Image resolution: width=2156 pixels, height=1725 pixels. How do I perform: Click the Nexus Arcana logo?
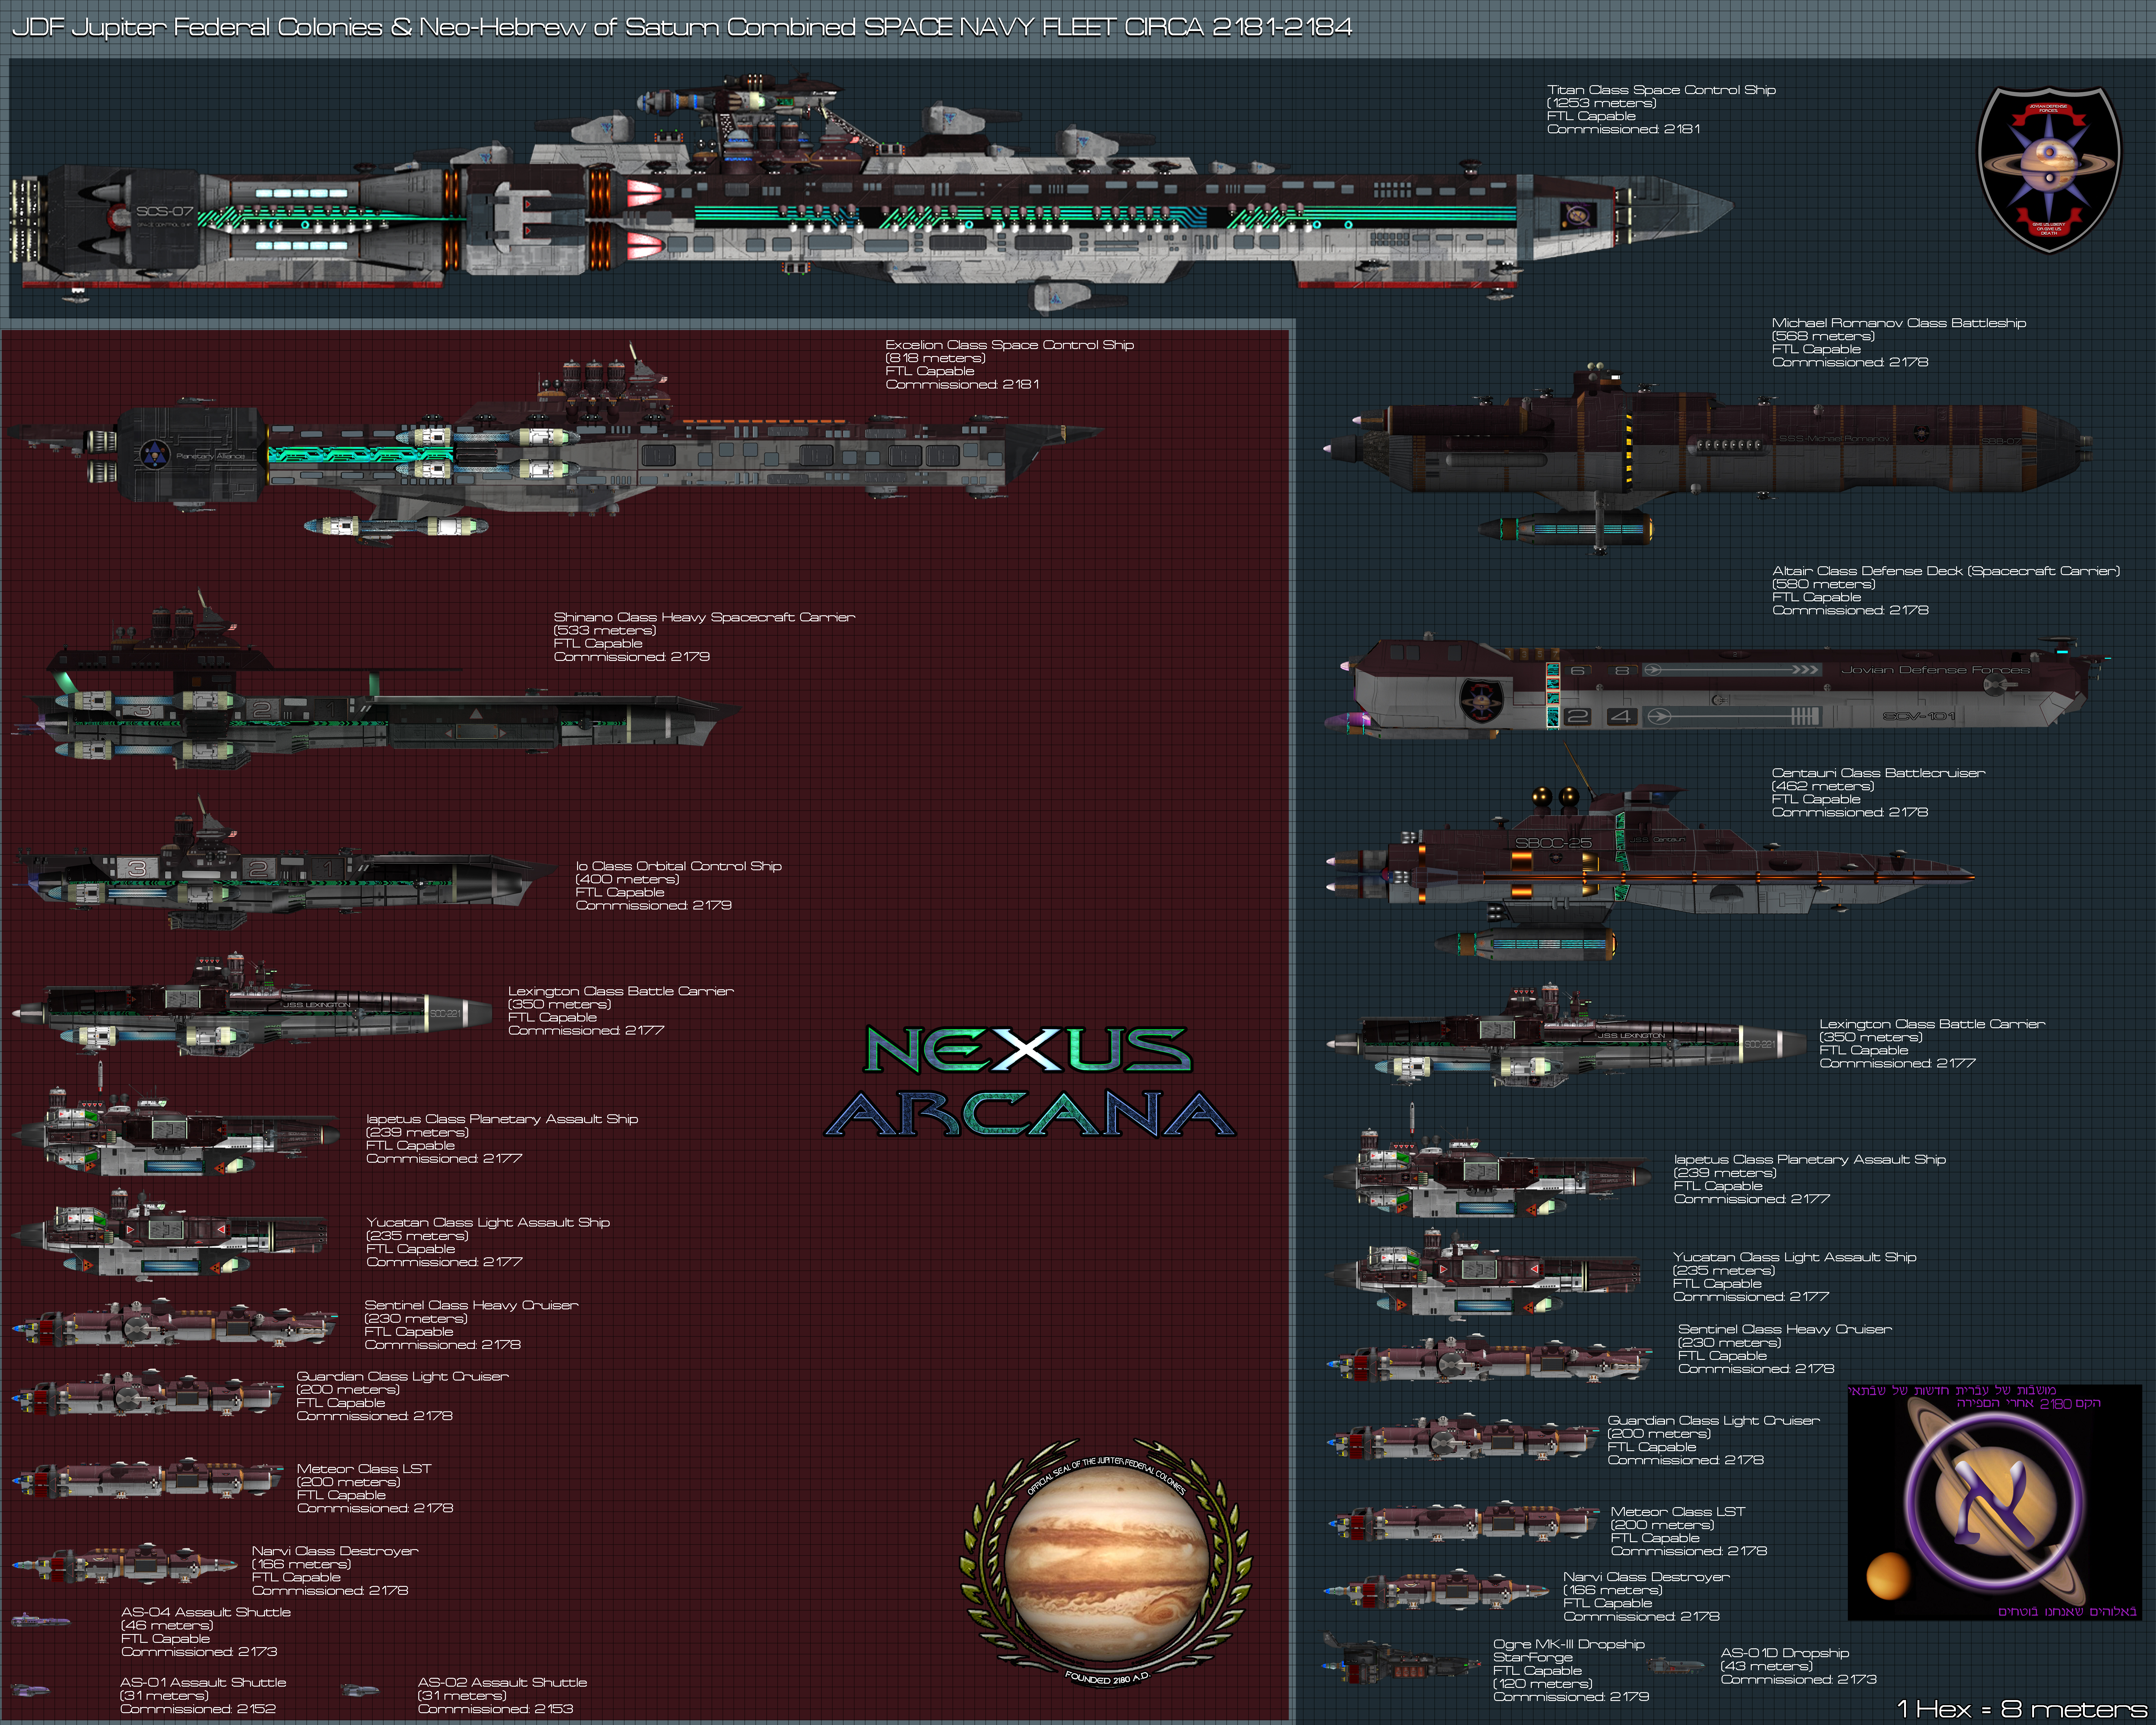coord(1030,1082)
